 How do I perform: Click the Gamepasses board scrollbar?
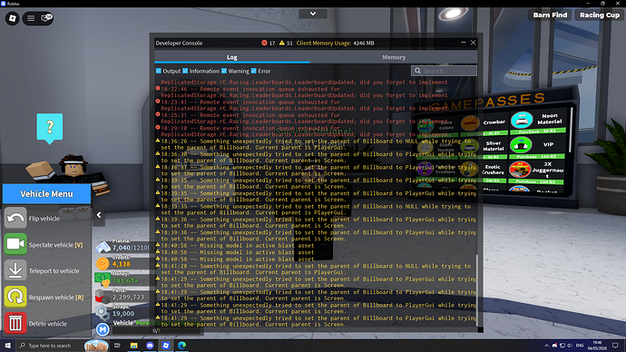pos(572,130)
